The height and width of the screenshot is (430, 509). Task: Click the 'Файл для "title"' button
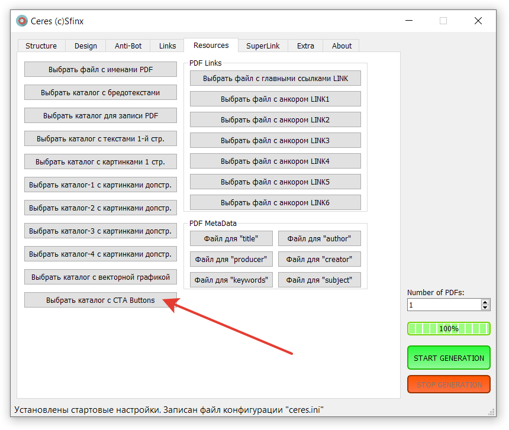pyautogui.click(x=231, y=238)
